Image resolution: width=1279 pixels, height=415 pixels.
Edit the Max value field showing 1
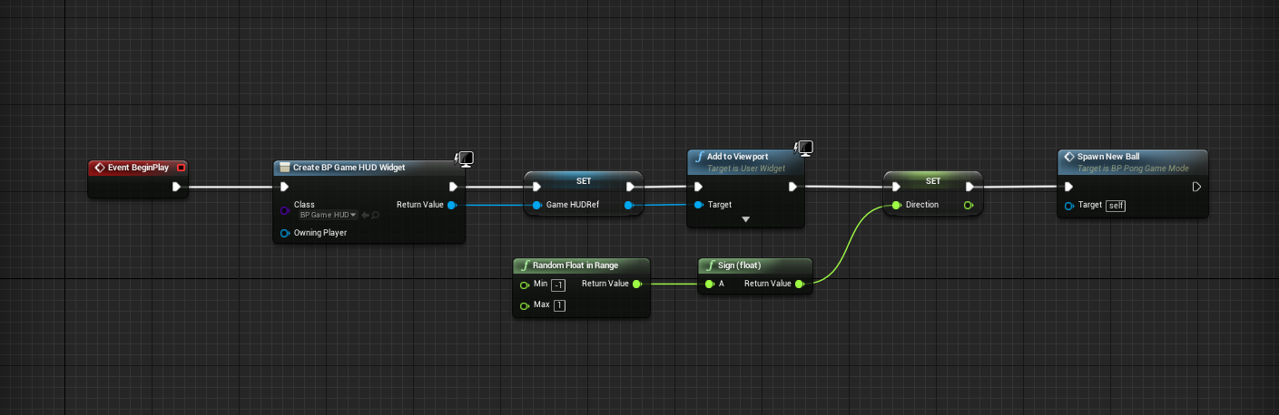tap(559, 305)
